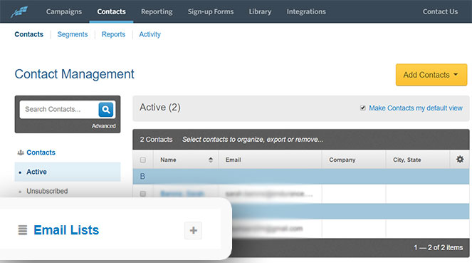This screenshot has width=472, height=263.
Task: Click the 1 — 2 of 2 items footer
Action: [439, 247]
